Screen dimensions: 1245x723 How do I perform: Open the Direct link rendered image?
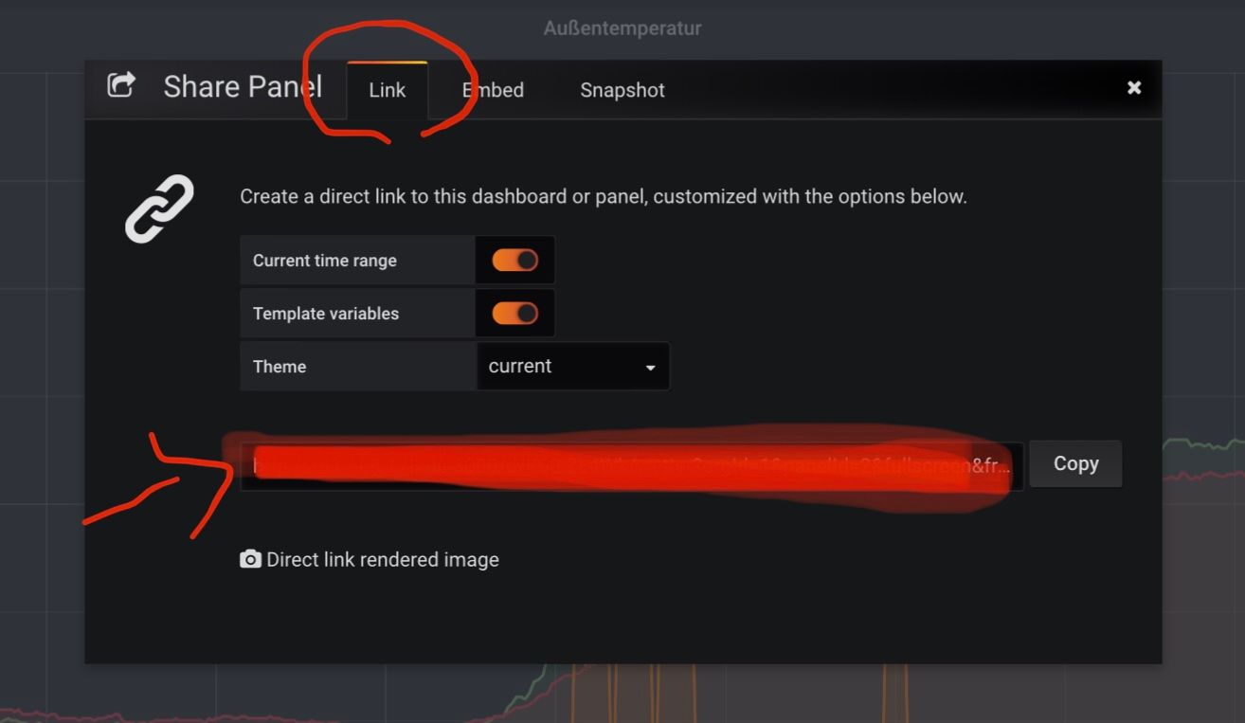point(370,559)
